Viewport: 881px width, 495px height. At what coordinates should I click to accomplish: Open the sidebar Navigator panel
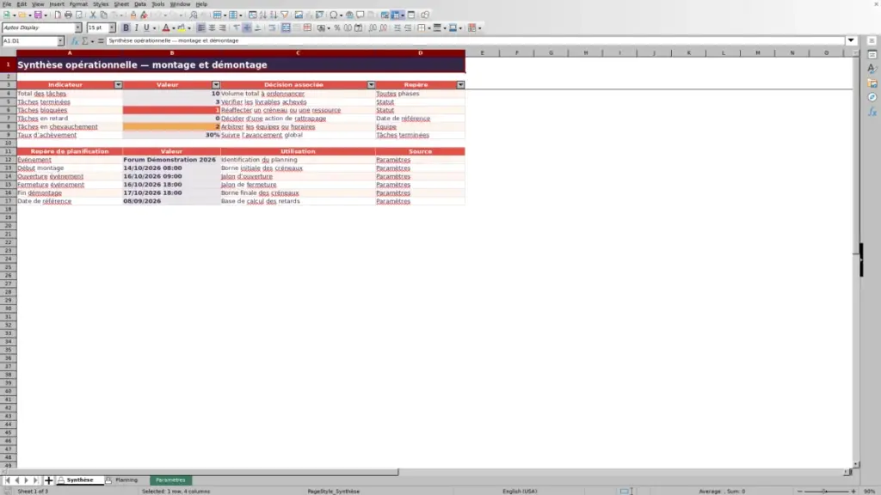pyautogui.click(x=872, y=98)
